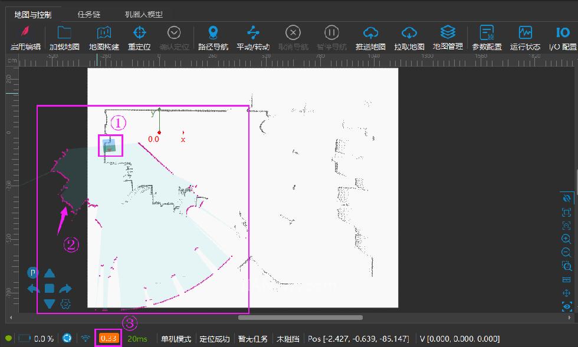
Task: Start 地图构建 map building tool
Action: tap(104, 33)
